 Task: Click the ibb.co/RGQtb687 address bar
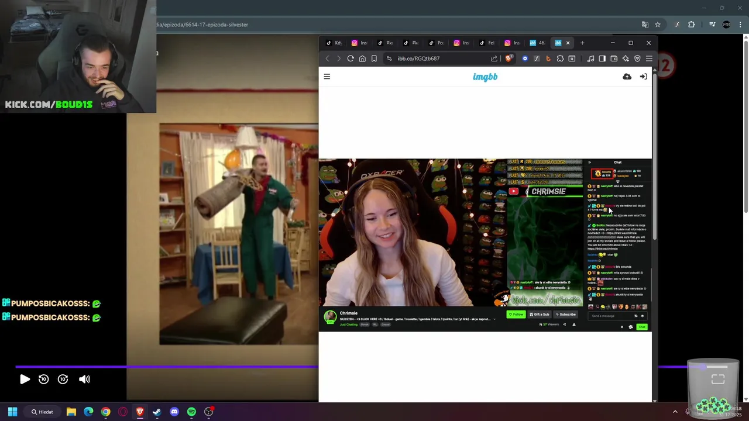tap(442, 58)
